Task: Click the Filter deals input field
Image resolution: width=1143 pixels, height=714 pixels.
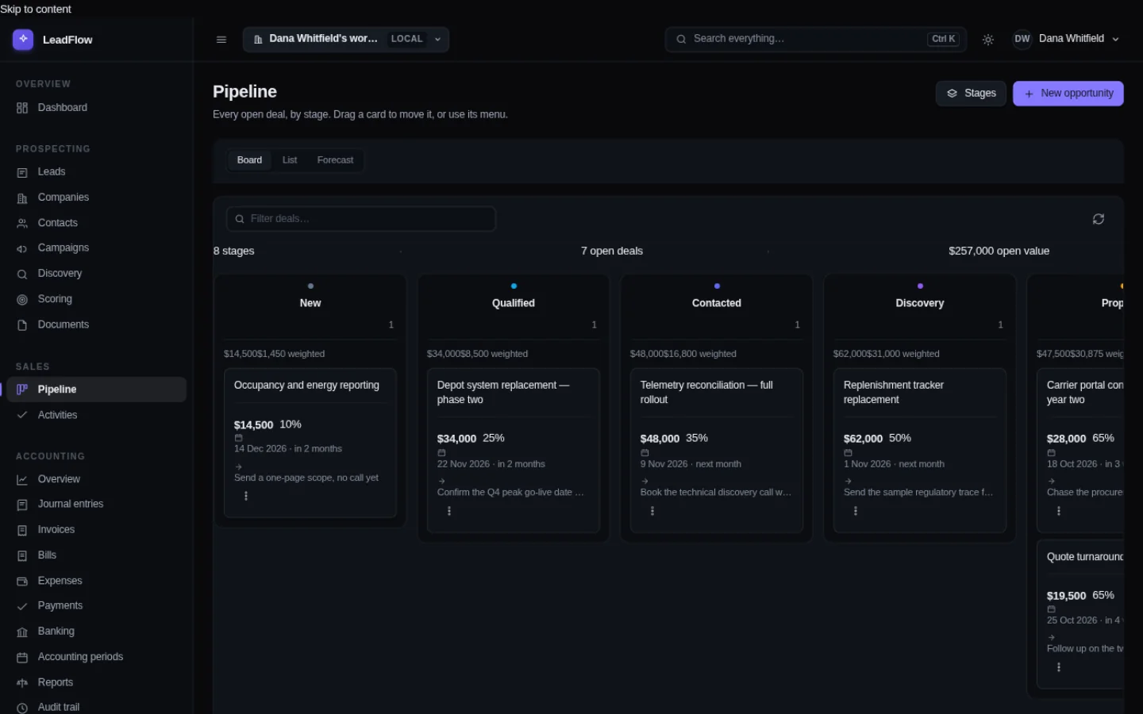Action: (x=361, y=219)
